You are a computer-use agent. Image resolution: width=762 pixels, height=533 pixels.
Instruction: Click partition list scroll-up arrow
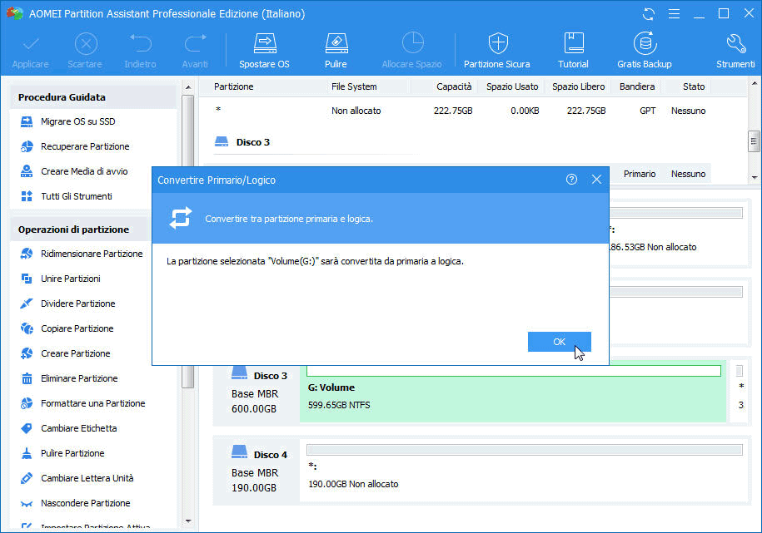tap(755, 83)
